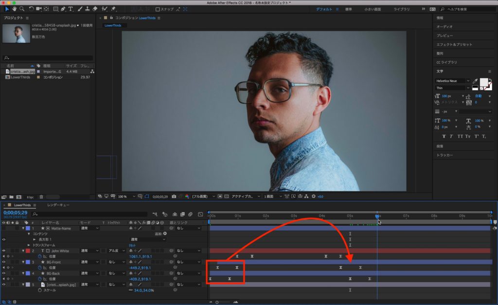Click the Clone Stamp tool

87,9
